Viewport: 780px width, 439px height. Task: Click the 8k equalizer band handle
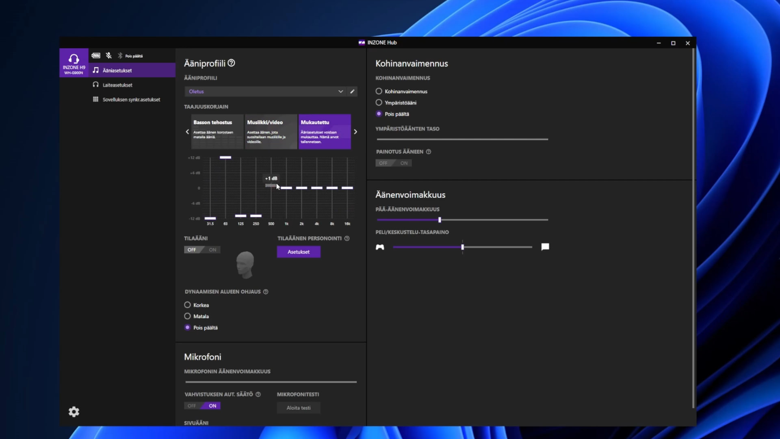(332, 188)
